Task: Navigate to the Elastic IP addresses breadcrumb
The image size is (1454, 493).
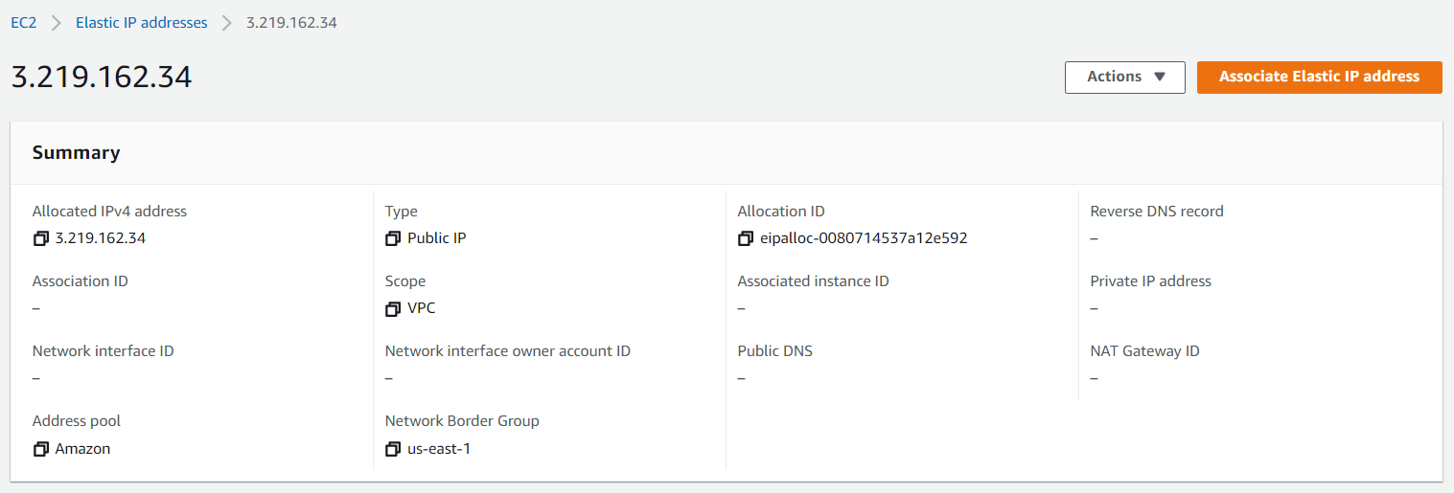Action: pos(142,23)
